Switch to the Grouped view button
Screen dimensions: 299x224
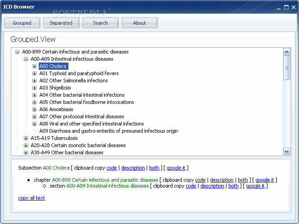coord(22,23)
